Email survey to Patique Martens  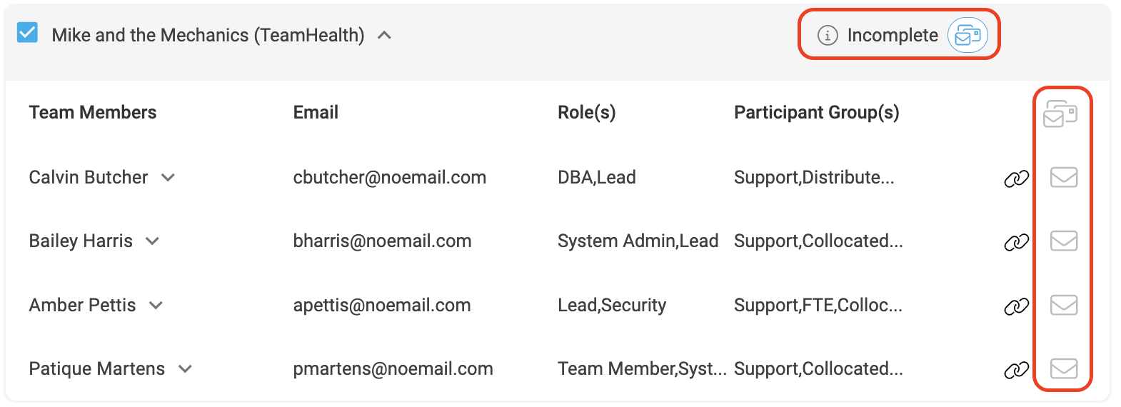[1064, 368]
